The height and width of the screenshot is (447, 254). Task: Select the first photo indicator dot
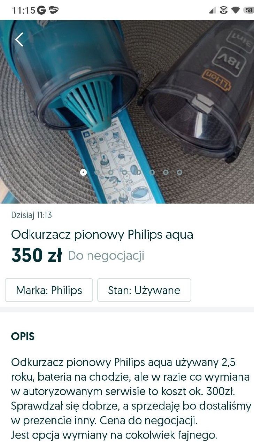tap(83, 172)
